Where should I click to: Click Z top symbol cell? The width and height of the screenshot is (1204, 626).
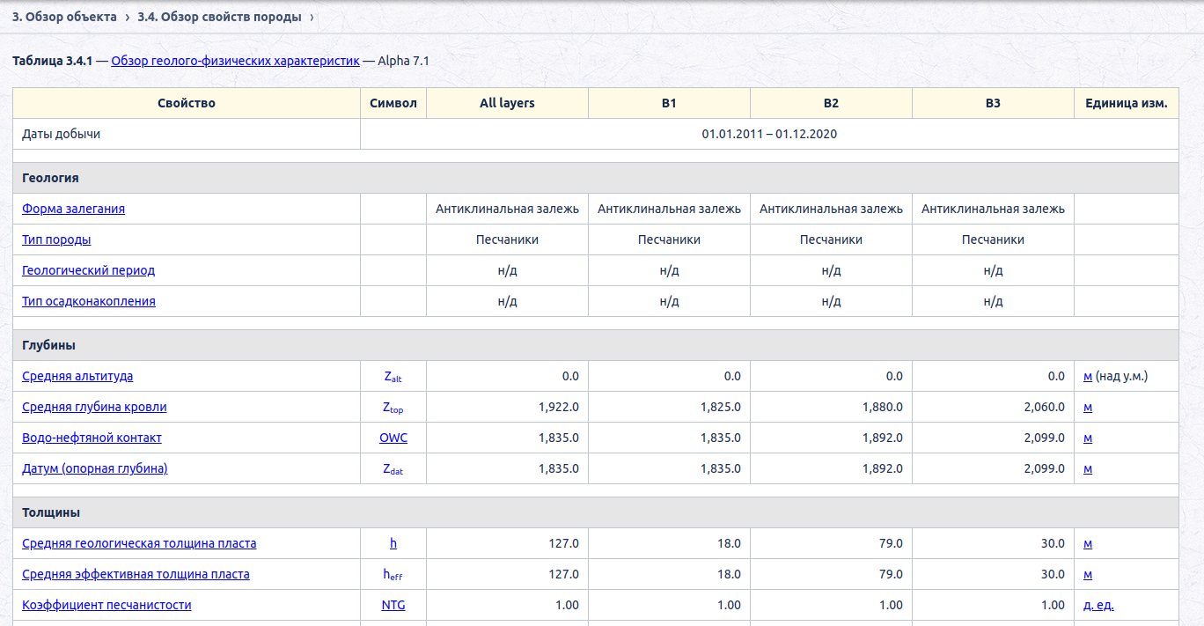393,408
